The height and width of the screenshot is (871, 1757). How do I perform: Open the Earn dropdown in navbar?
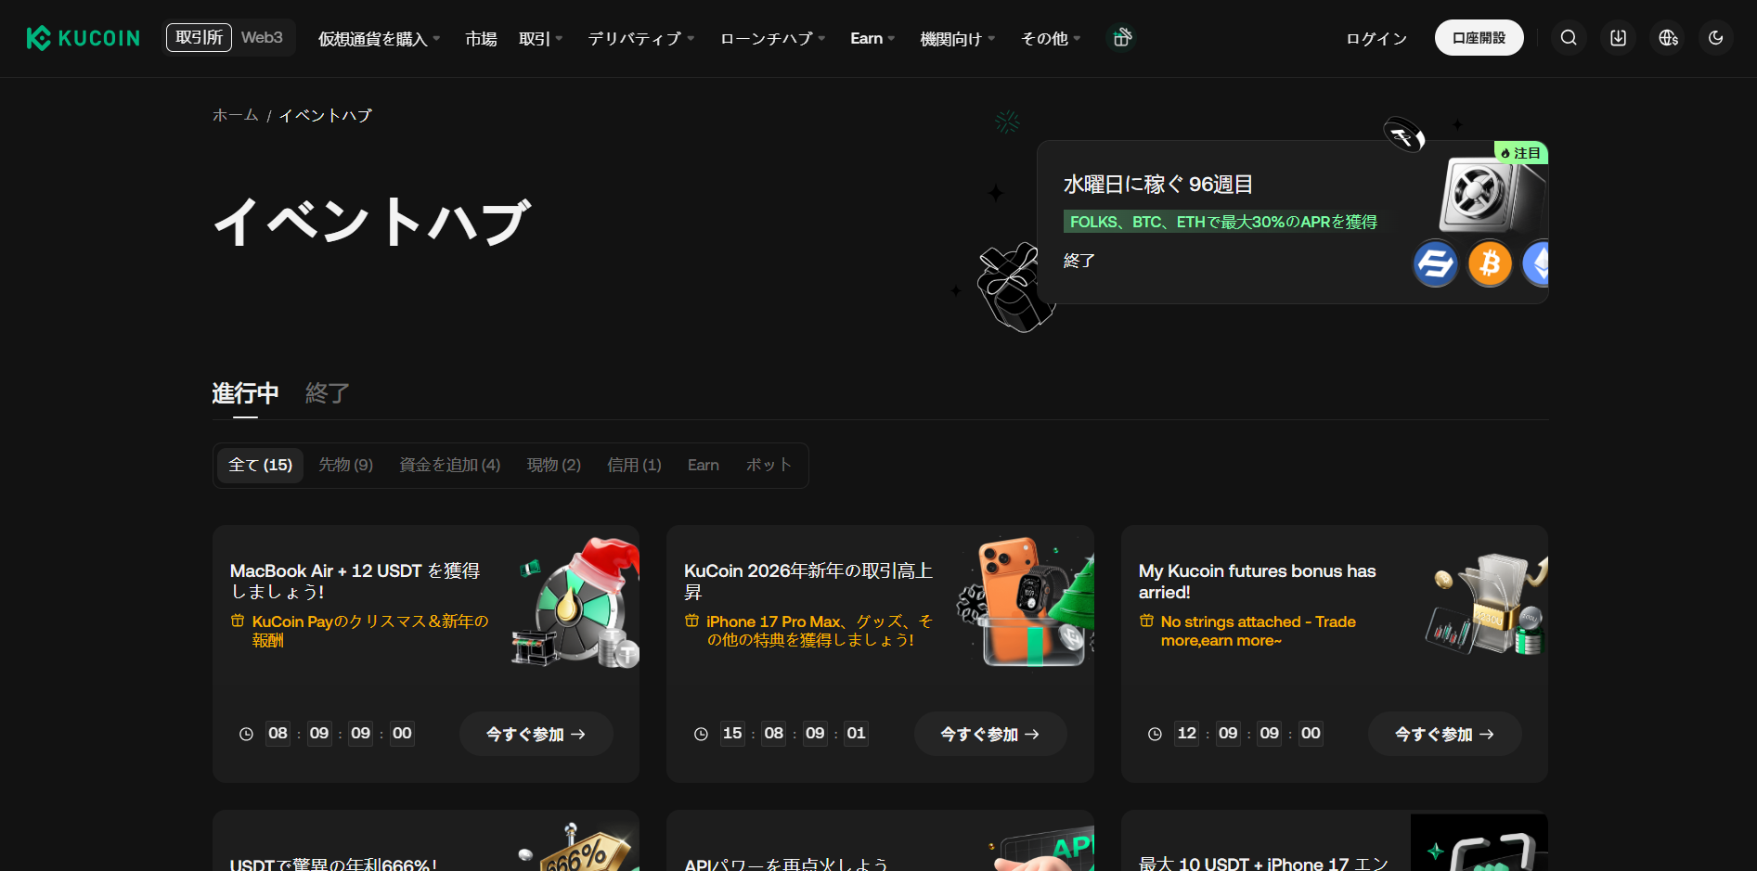tap(872, 39)
